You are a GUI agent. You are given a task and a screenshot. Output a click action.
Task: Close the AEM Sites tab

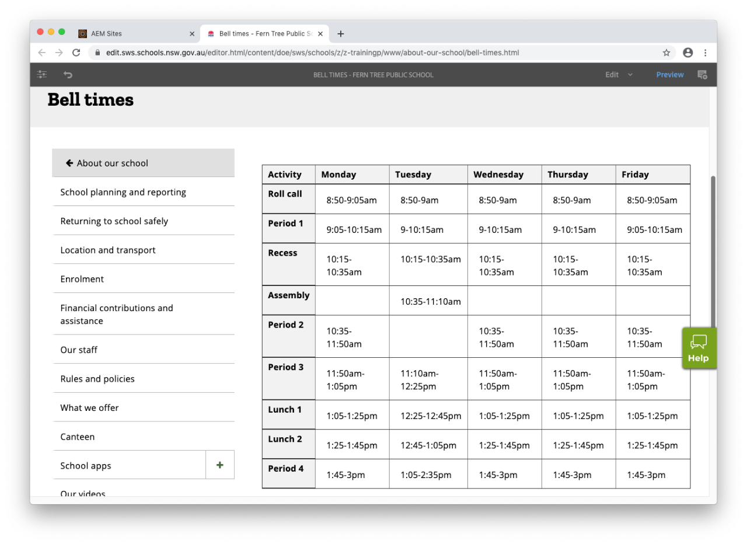(192, 34)
